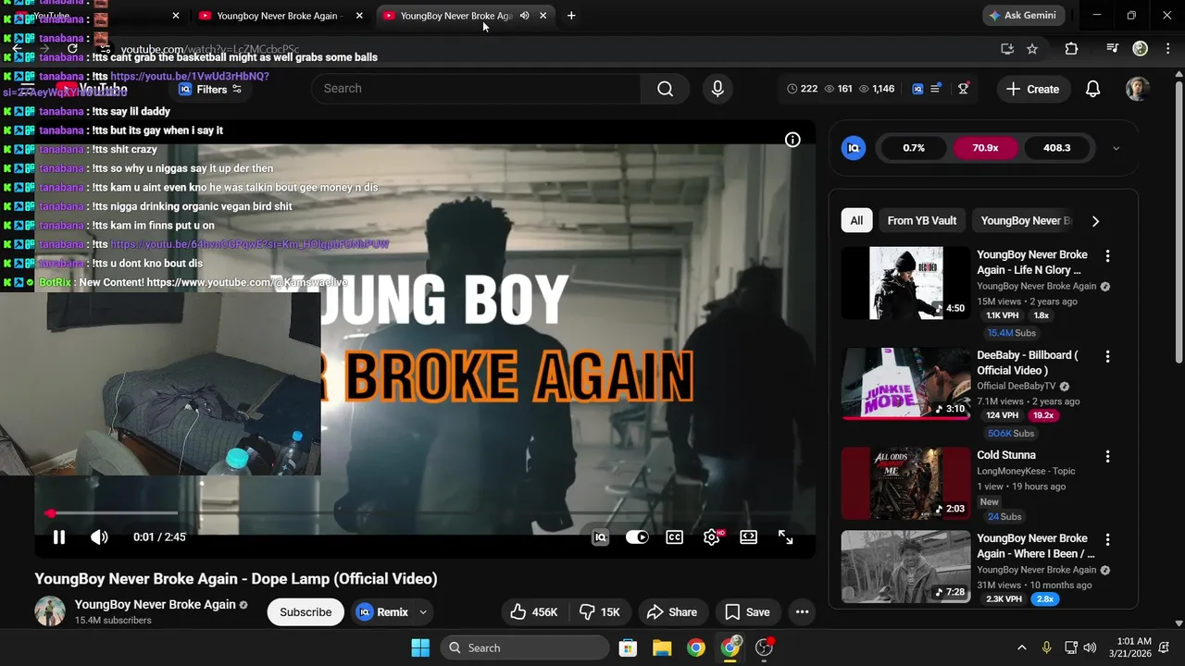The width and height of the screenshot is (1185, 666).
Task: Focus the YouTube search field
Action: tap(476, 89)
